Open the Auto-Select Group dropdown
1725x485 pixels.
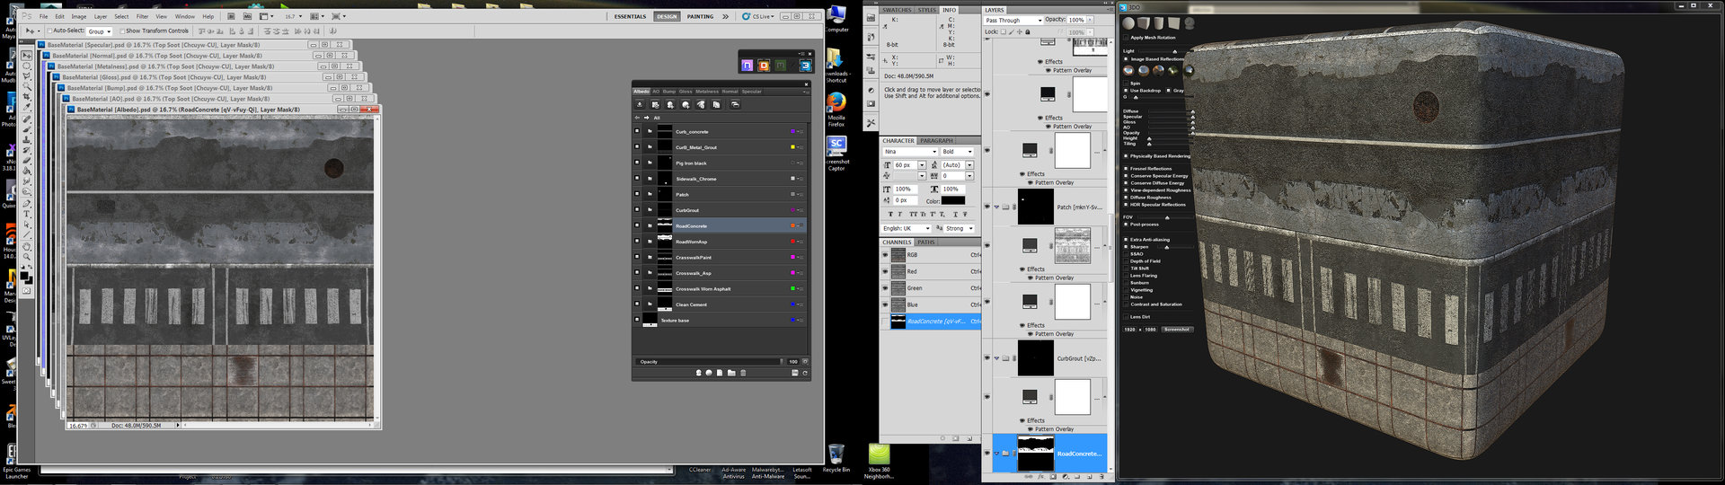pyautogui.click(x=99, y=31)
